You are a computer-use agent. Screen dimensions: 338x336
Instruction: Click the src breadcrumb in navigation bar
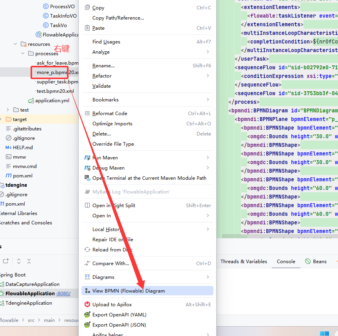point(31,320)
